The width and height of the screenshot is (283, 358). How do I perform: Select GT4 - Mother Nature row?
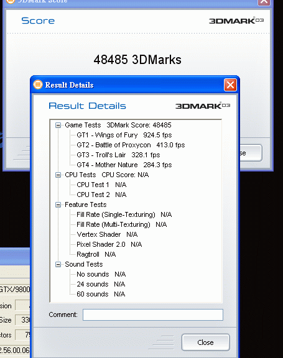pyautogui.click(x=124, y=165)
